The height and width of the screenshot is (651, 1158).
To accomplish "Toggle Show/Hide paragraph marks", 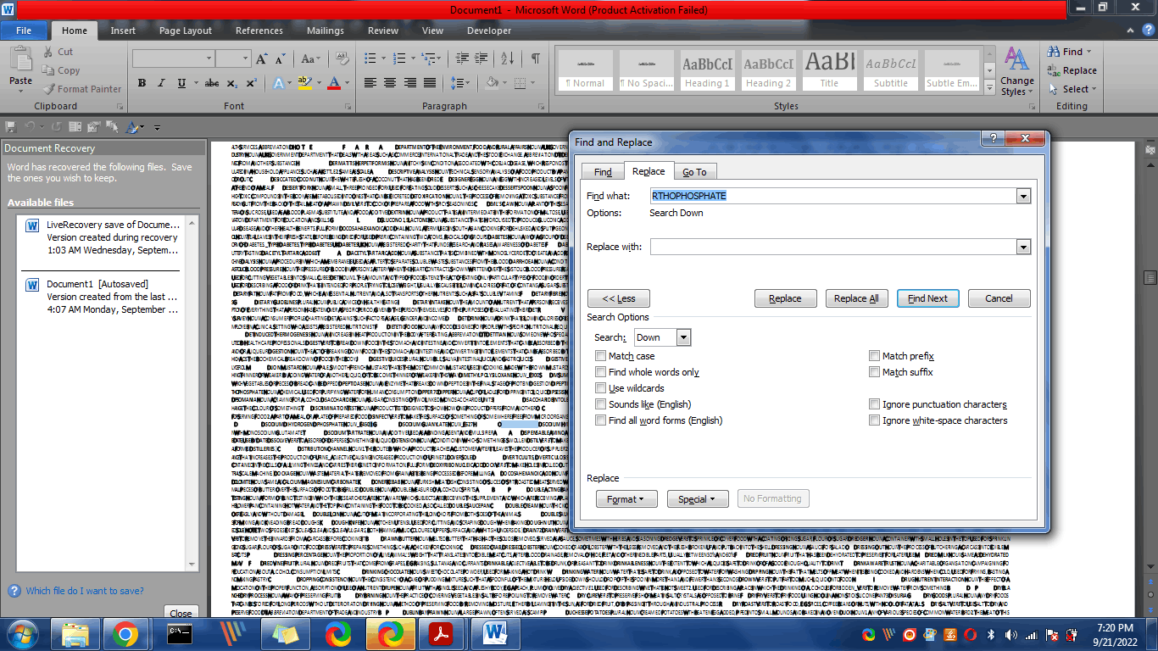I will pyautogui.click(x=535, y=58).
